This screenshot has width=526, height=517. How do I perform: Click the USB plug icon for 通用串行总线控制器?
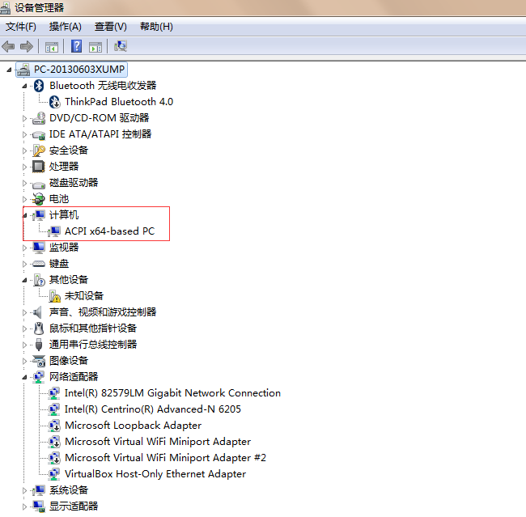pos(39,345)
